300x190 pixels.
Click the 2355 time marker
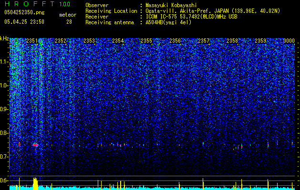(x=146, y=41)
